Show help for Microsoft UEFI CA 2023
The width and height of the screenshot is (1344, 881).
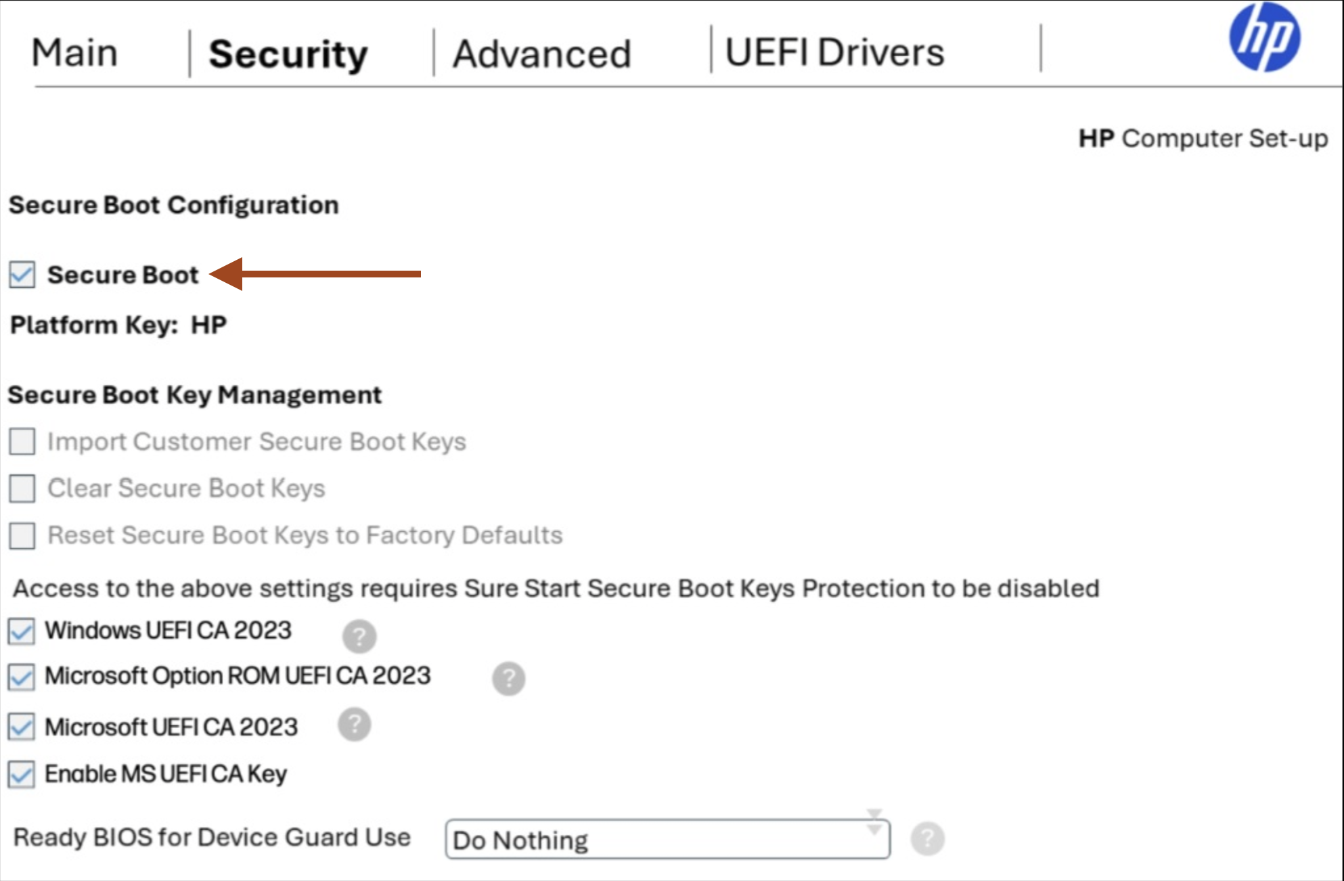click(x=355, y=725)
